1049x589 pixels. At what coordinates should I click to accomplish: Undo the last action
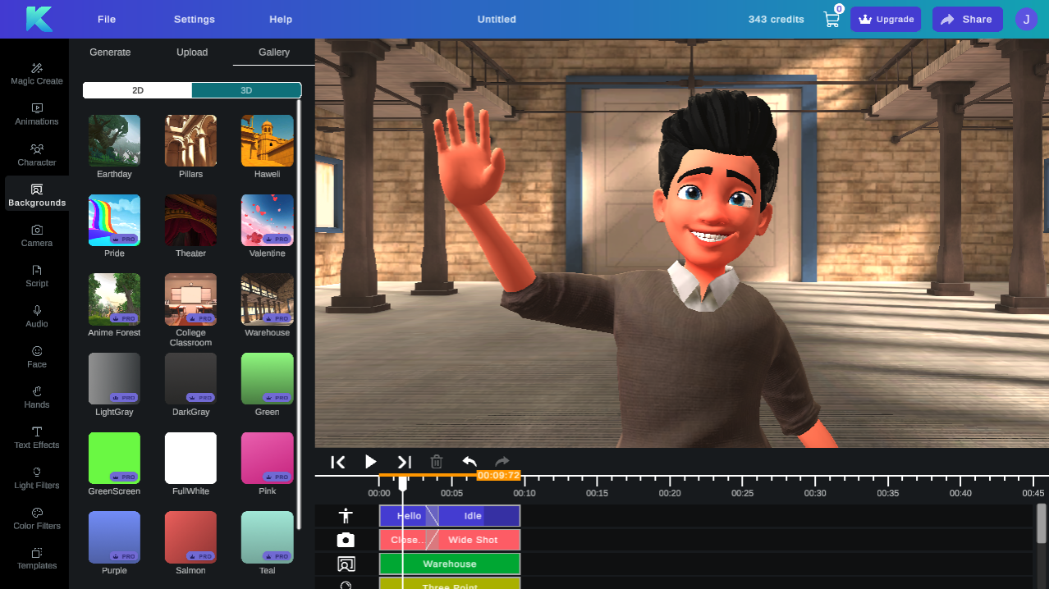click(x=469, y=462)
